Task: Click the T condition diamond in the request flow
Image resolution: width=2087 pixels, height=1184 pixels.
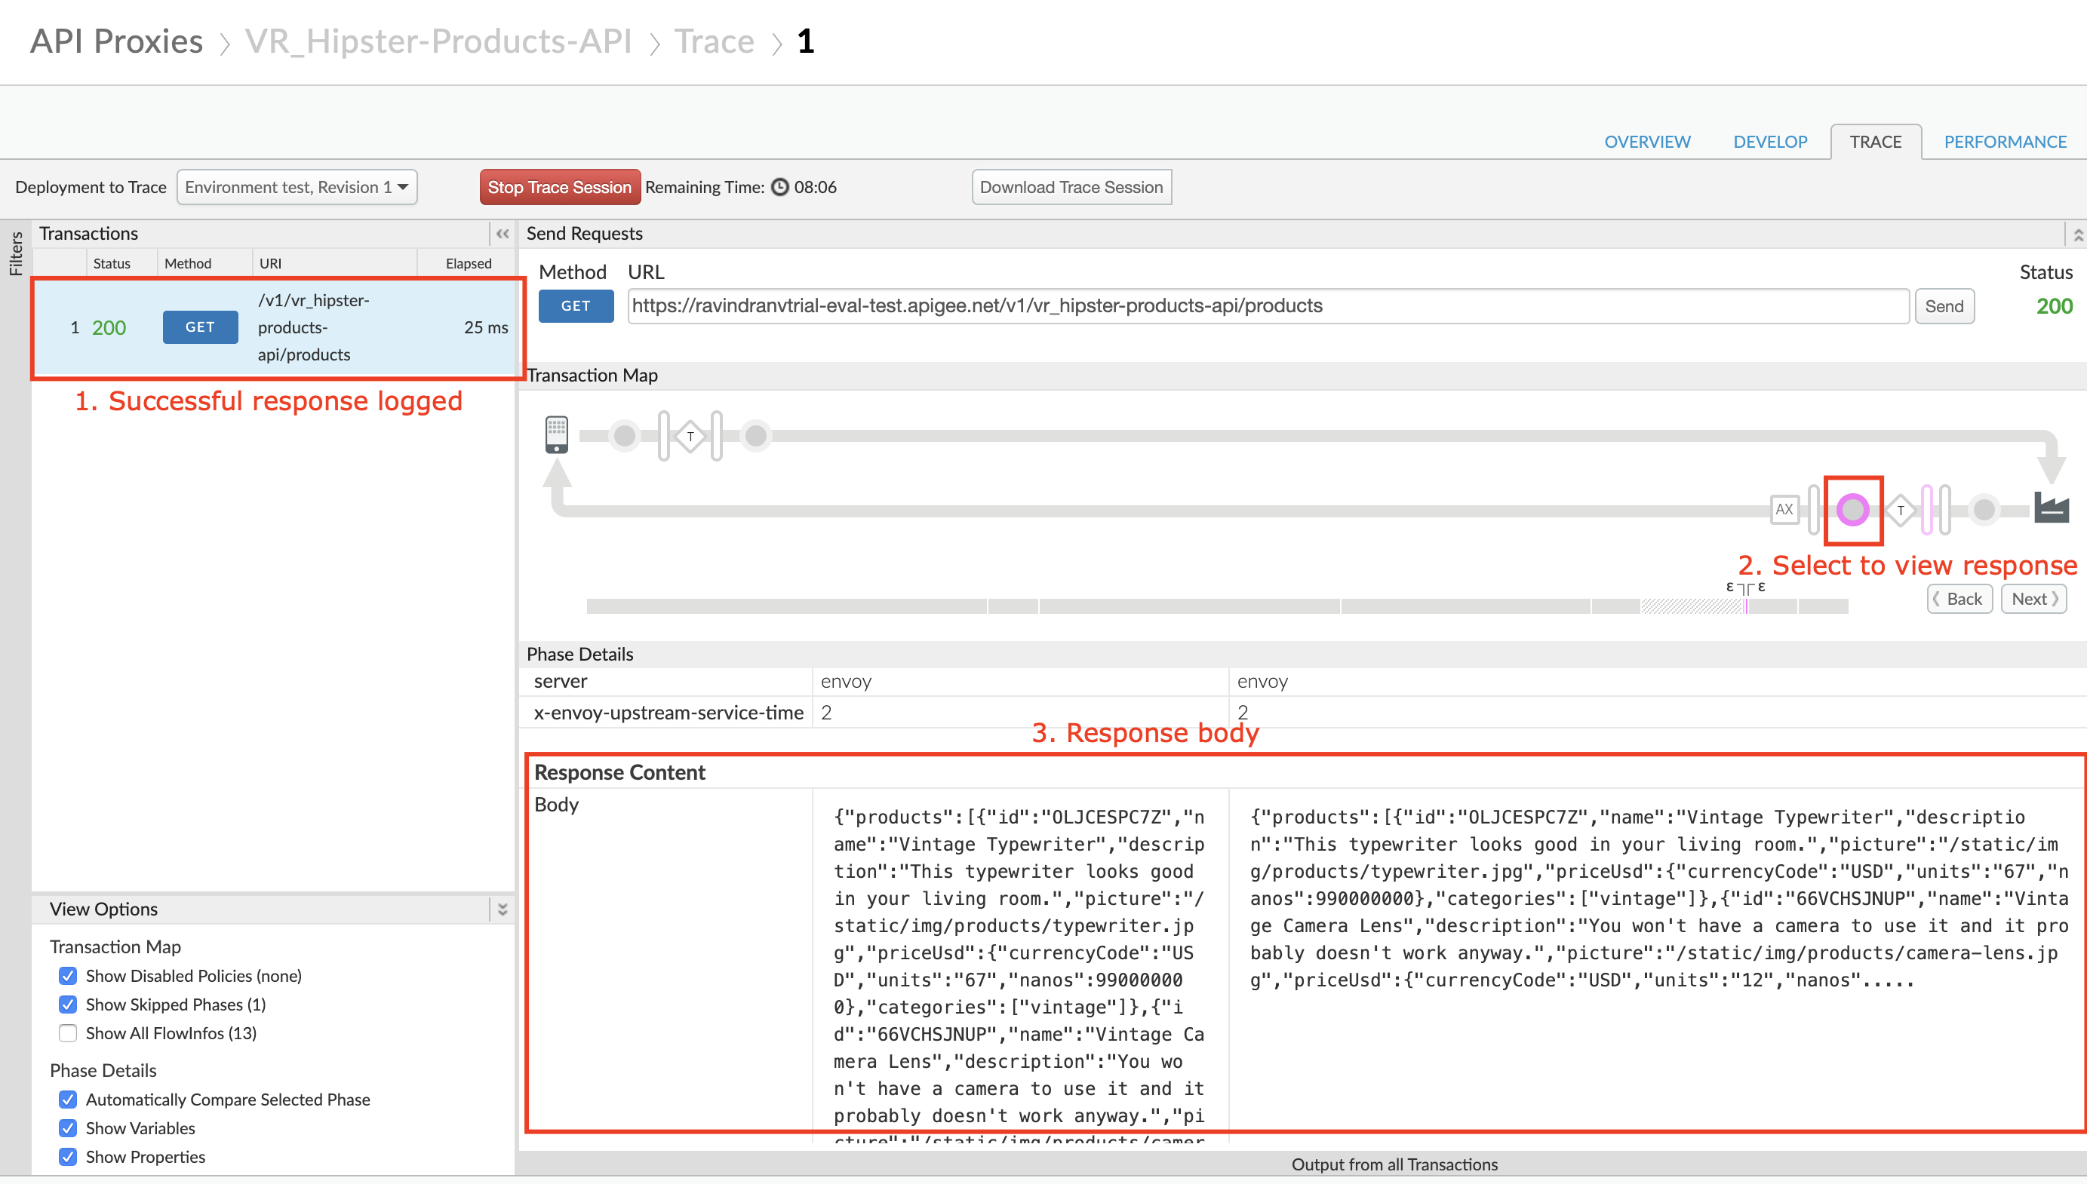Action: tap(690, 437)
